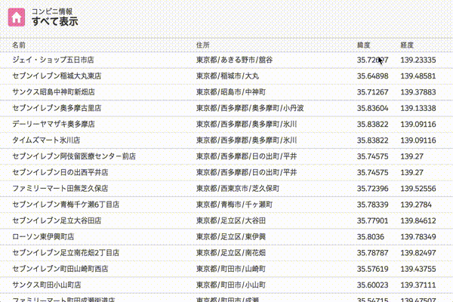This screenshot has width=453, height=302.
Task: Open デーリーヤマザキ奥多摩店 record
Action: [54, 124]
